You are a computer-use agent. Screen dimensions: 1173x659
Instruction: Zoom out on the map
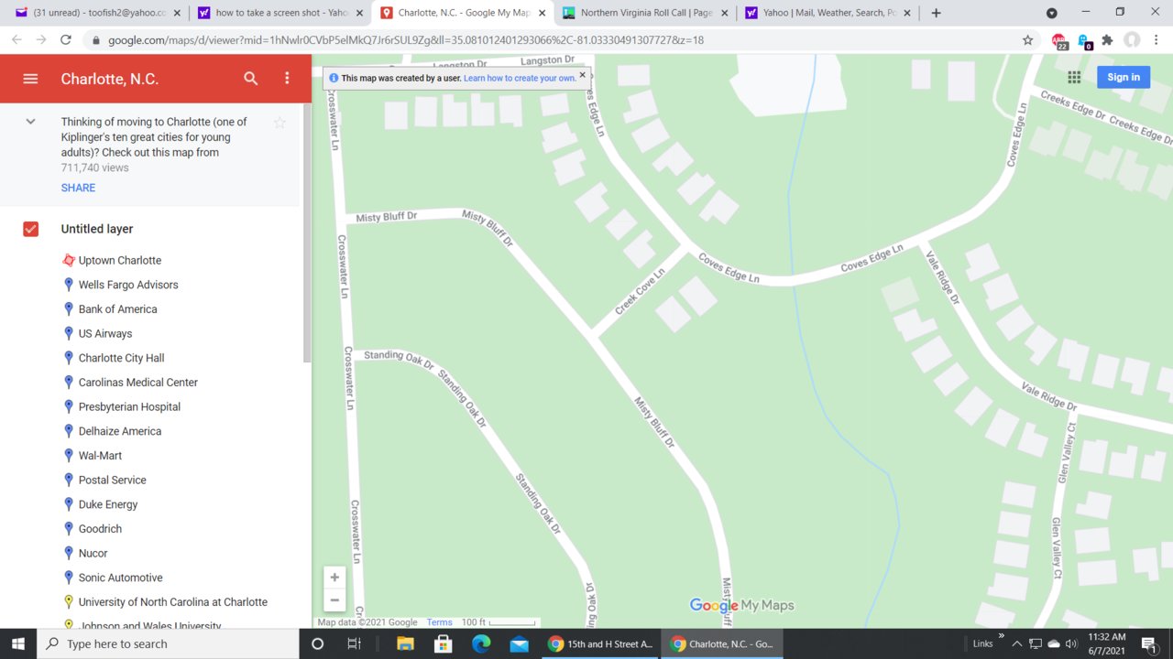click(x=334, y=600)
